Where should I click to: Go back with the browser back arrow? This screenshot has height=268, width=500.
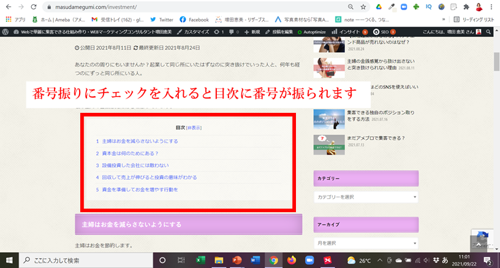(9, 7)
